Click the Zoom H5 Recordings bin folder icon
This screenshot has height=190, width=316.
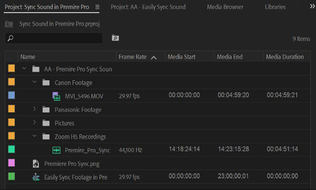tap(46, 137)
